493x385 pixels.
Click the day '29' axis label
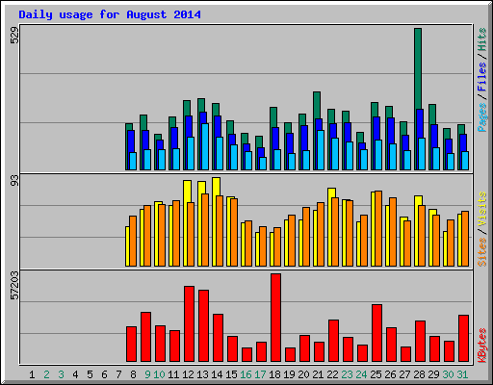[x=433, y=374]
